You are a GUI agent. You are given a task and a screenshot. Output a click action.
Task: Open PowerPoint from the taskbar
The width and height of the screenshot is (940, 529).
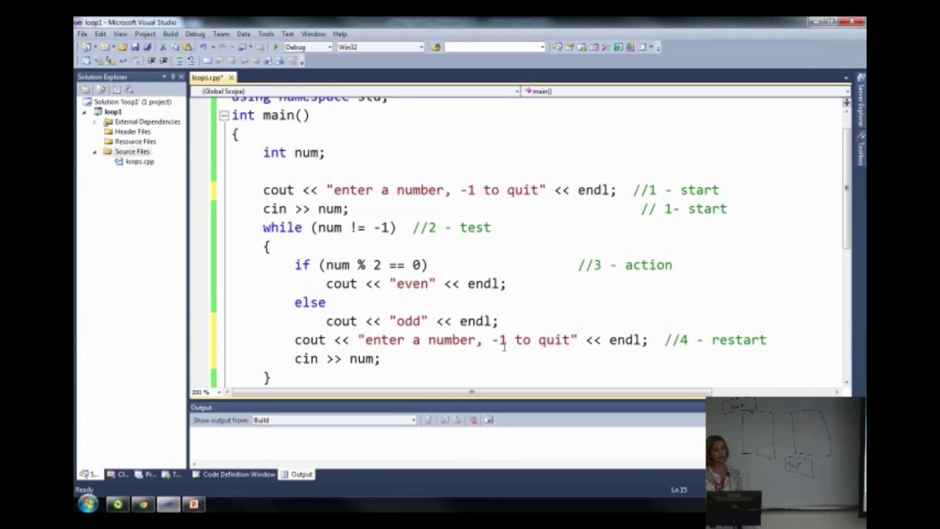tap(194, 504)
